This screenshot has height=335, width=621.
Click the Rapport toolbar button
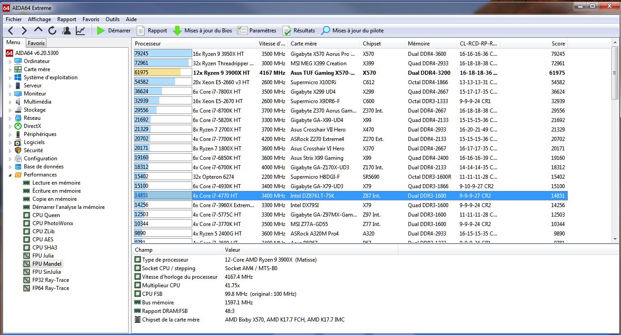point(152,31)
